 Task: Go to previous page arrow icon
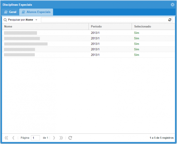[13, 138]
